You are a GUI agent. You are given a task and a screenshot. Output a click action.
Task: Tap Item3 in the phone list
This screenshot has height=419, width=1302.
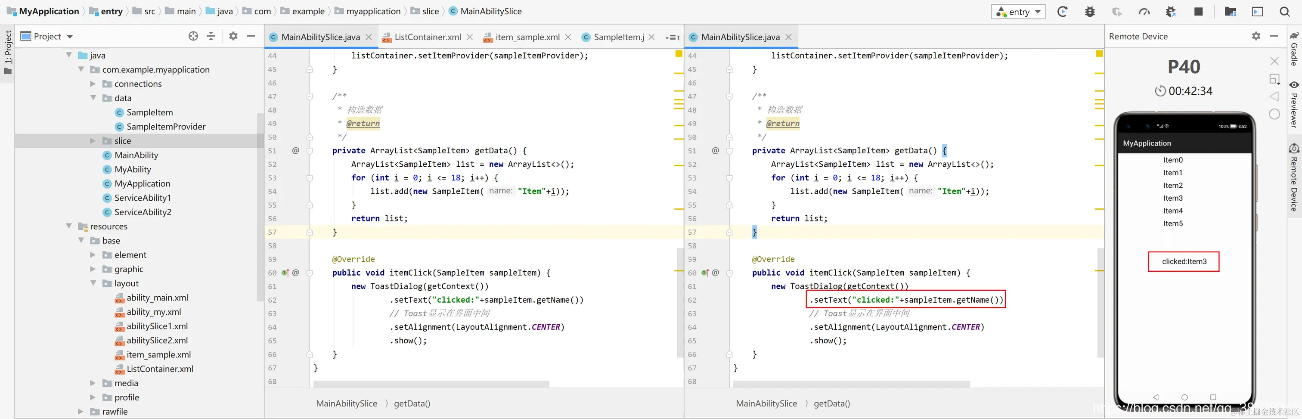tap(1173, 198)
